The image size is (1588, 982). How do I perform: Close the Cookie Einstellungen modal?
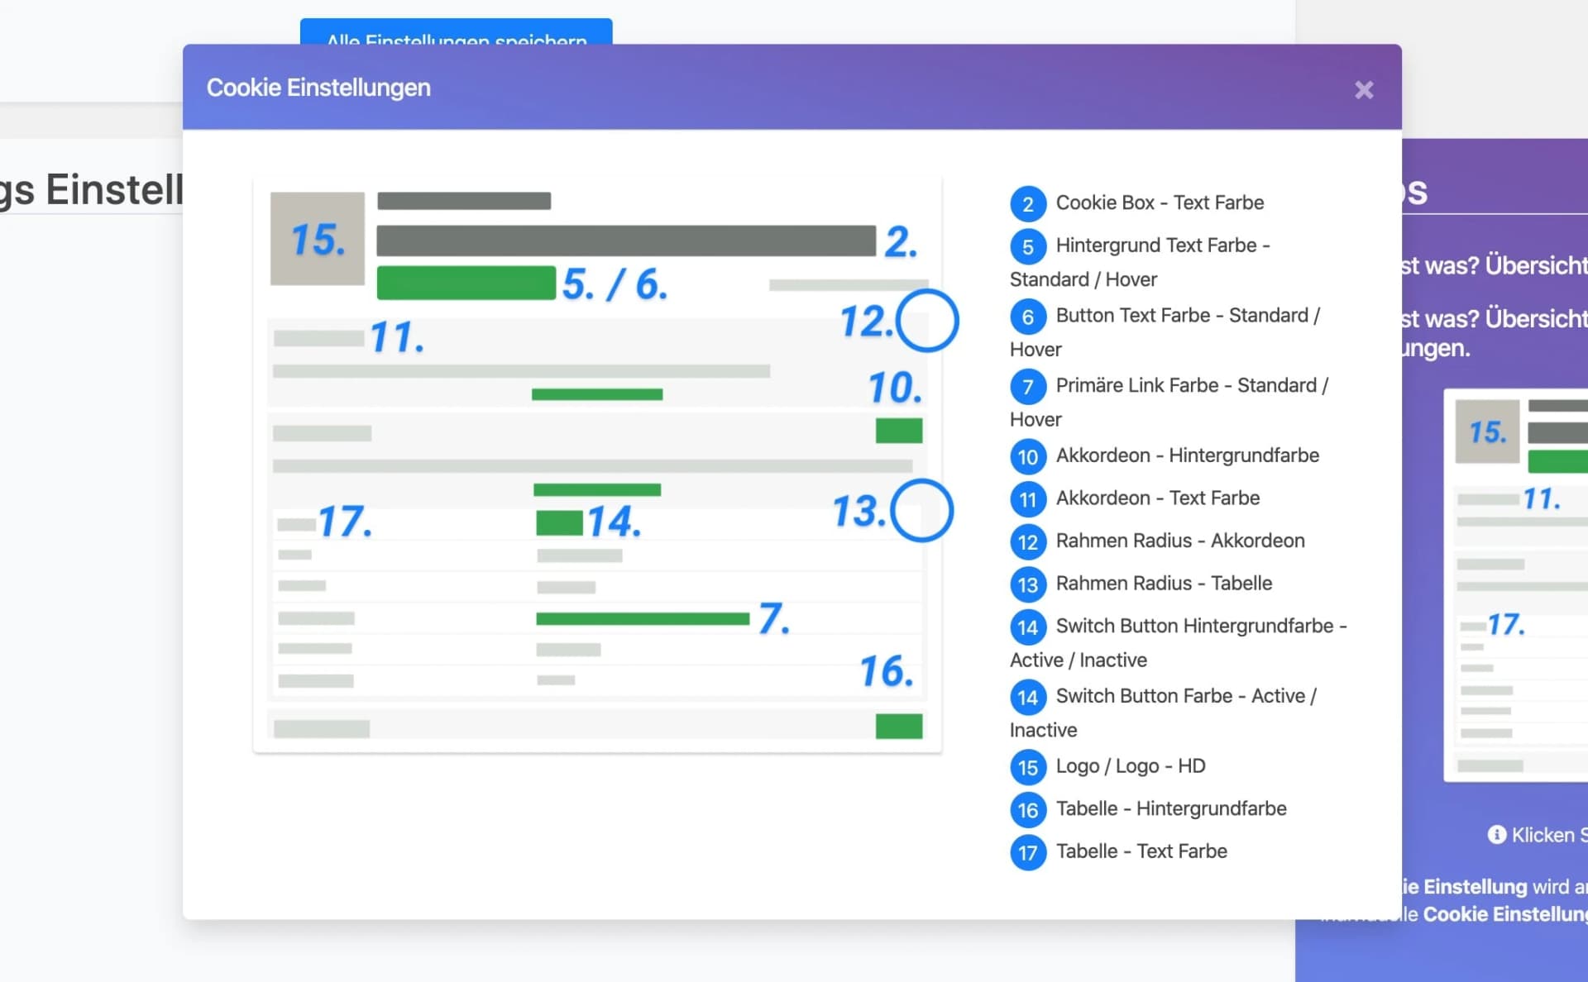click(1364, 89)
